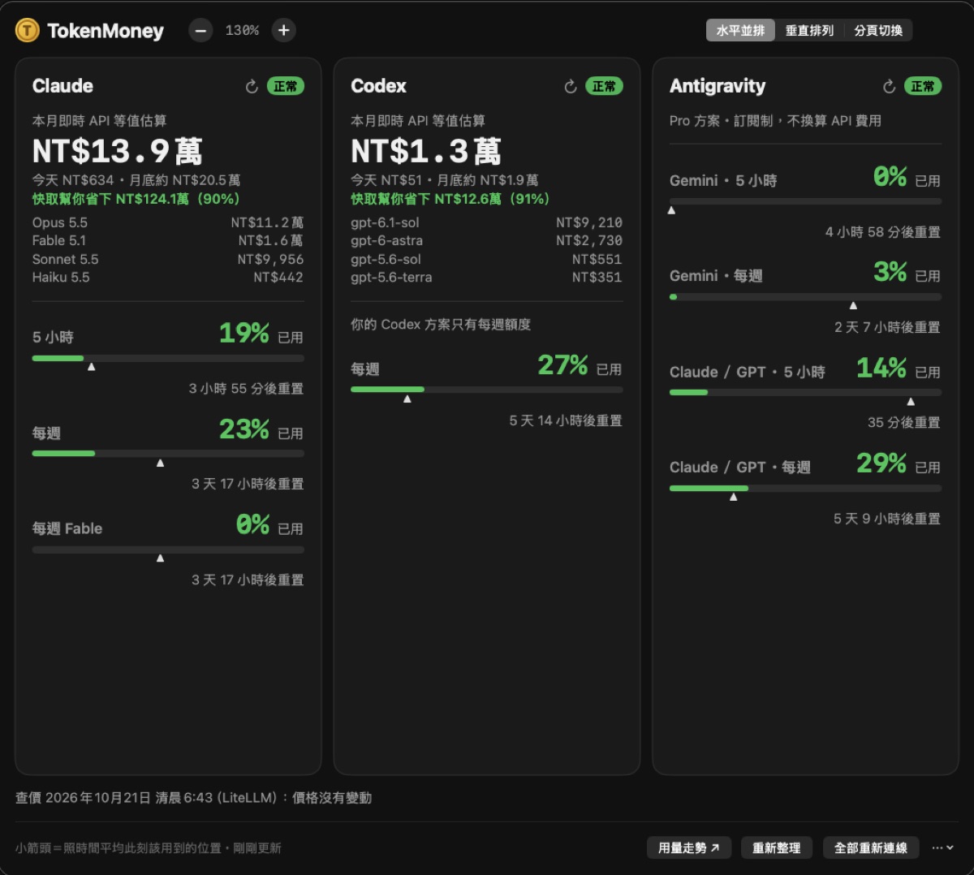
Task: Click the pace arrow under Claude / GPT 每週 bar
Action: click(x=734, y=498)
